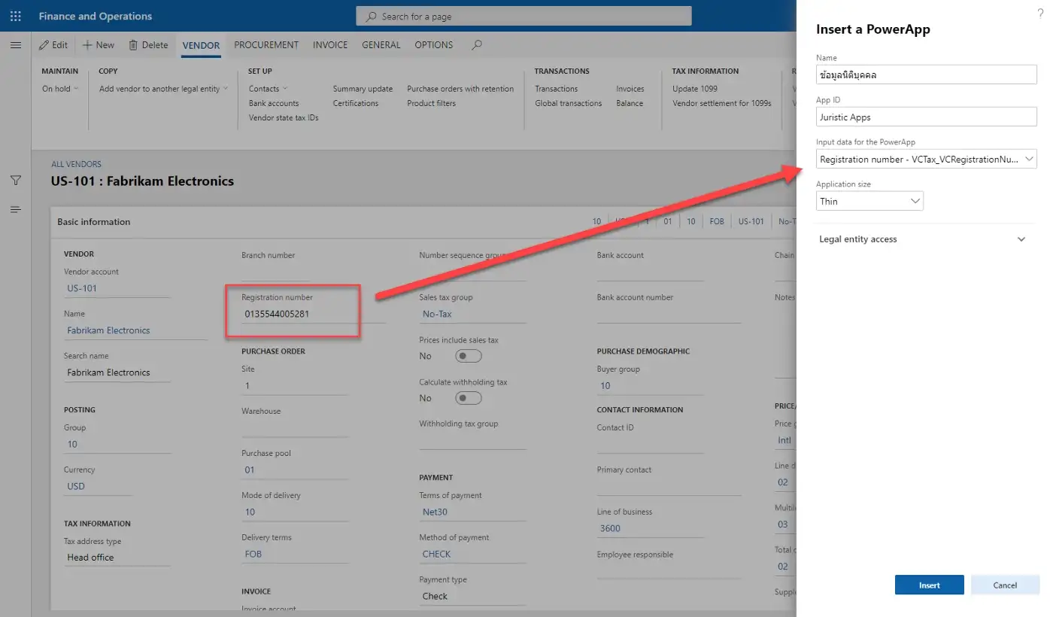
Task: Click the Warehouse field
Action: pyautogui.click(x=295, y=427)
